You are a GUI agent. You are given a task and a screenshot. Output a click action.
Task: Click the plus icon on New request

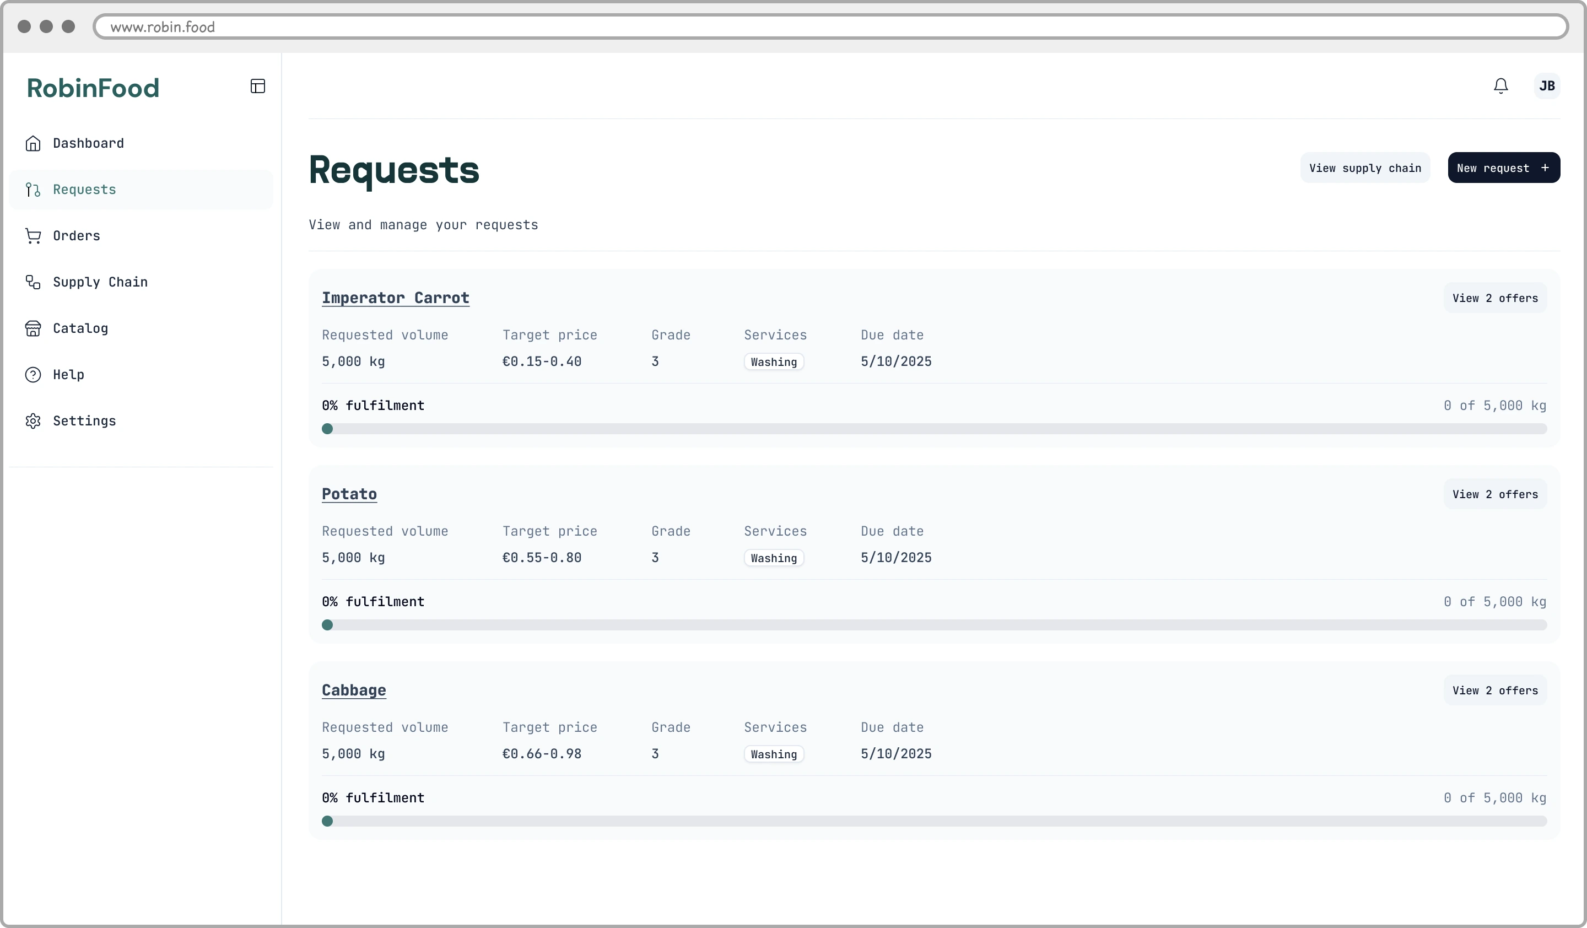click(1544, 168)
